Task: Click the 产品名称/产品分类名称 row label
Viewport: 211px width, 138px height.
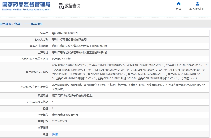Action: click(x=34, y=59)
